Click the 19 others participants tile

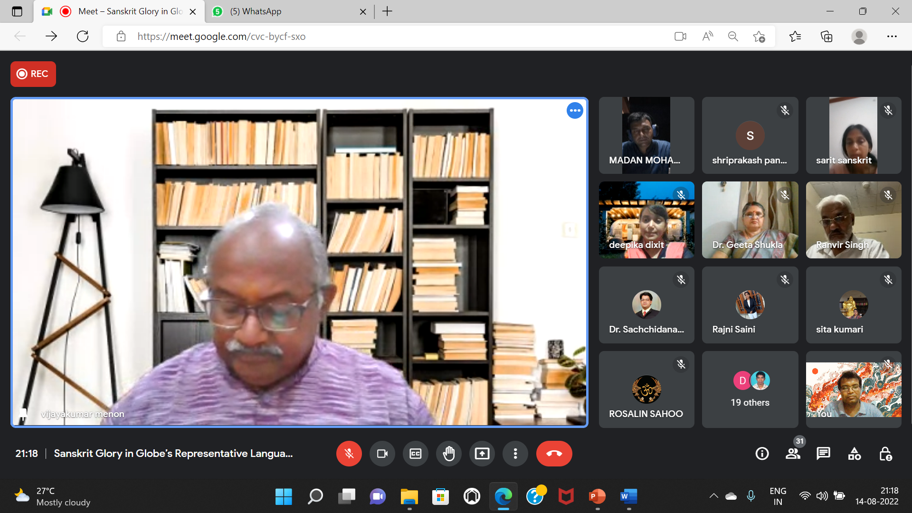tap(750, 389)
